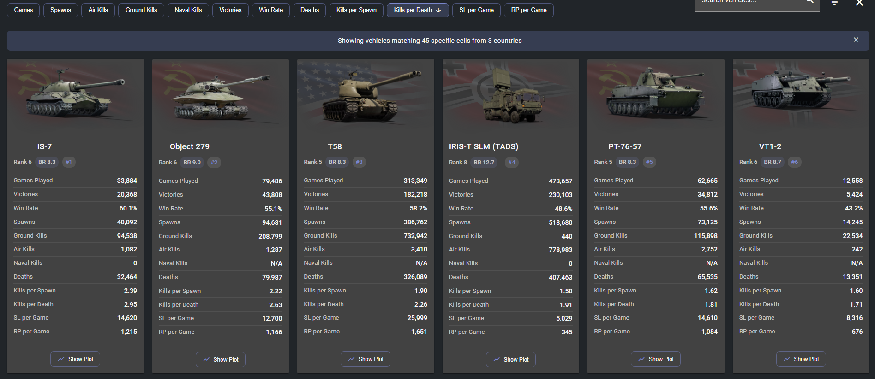Open the filter list icon
Screen dimensions: 875x379
pyautogui.click(x=834, y=3)
